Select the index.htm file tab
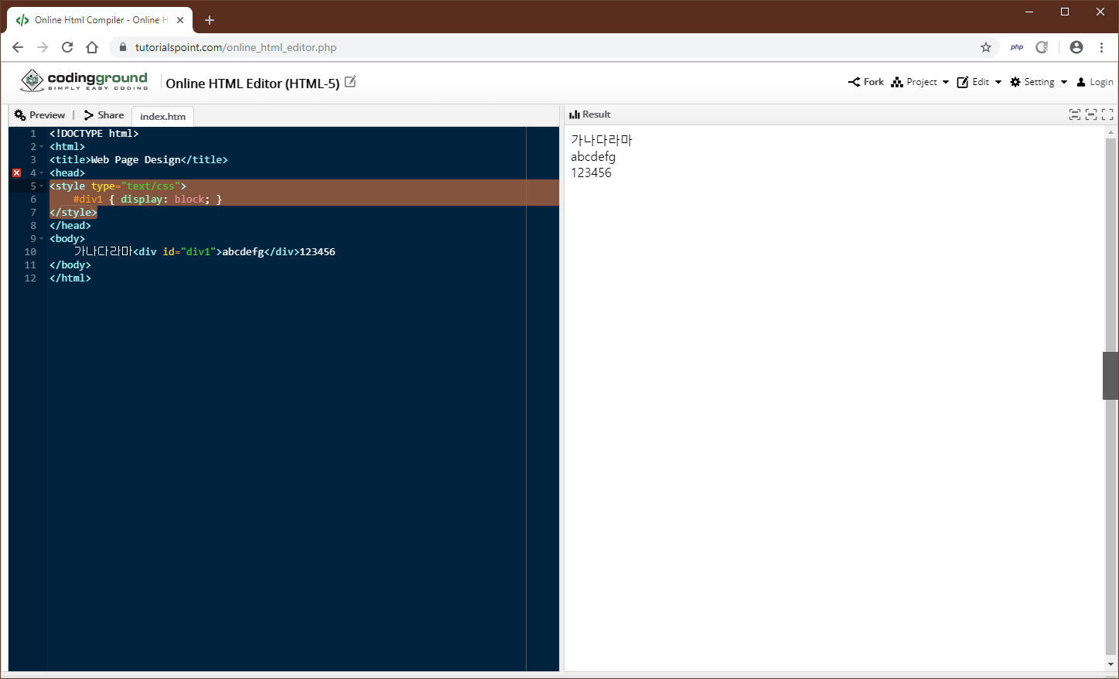The image size is (1119, 679). point(162,117)
